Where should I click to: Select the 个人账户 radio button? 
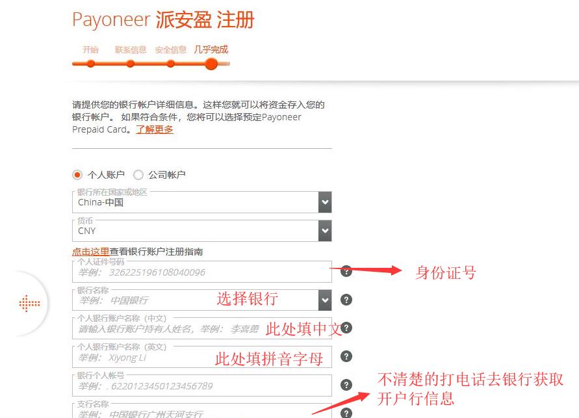click(x=78, y=175)
